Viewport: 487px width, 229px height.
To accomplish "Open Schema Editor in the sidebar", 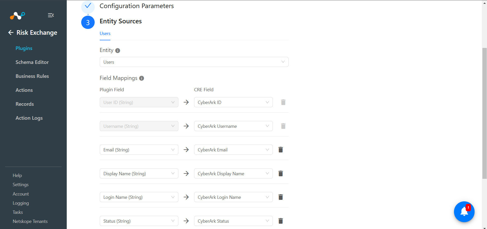I will [32, 62].
